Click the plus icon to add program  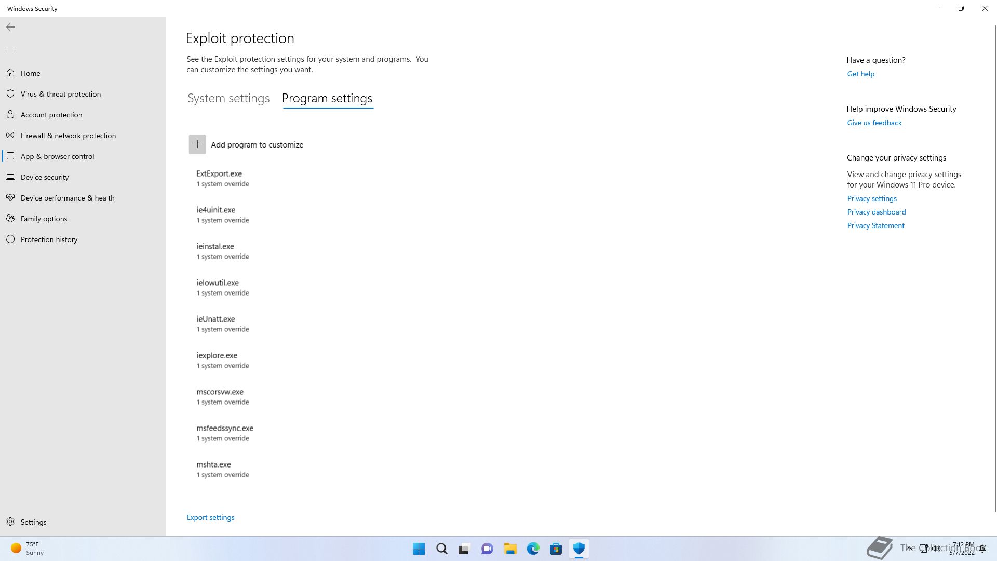[x=197, y=144]
